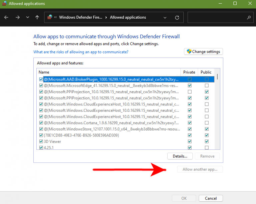Go forward with the right arrow

pos(17,17)
